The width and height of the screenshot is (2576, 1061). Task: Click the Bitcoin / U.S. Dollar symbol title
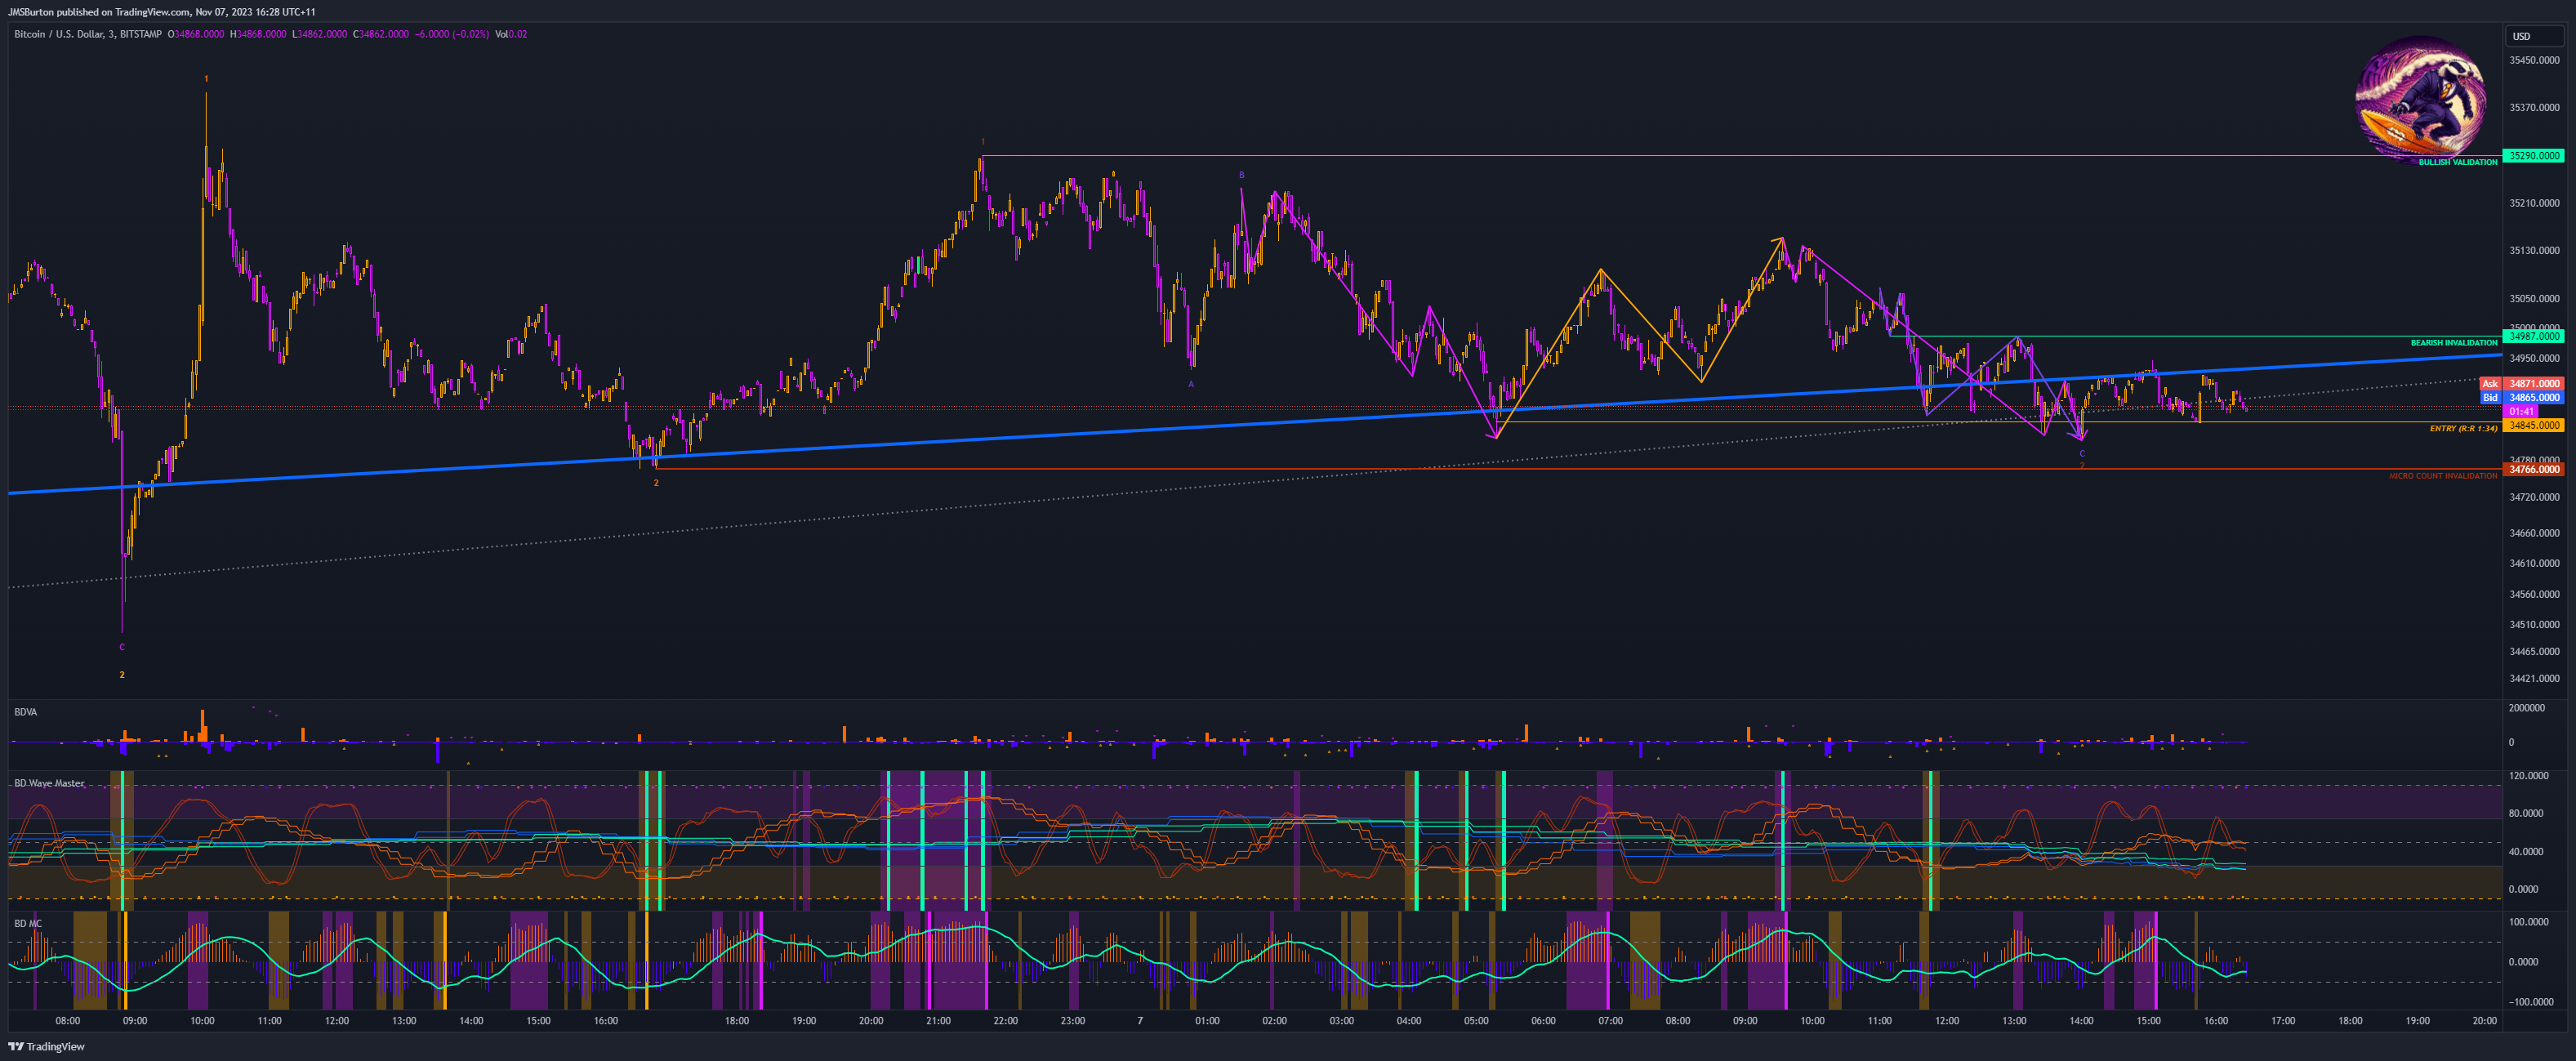(x=88, y=34)
